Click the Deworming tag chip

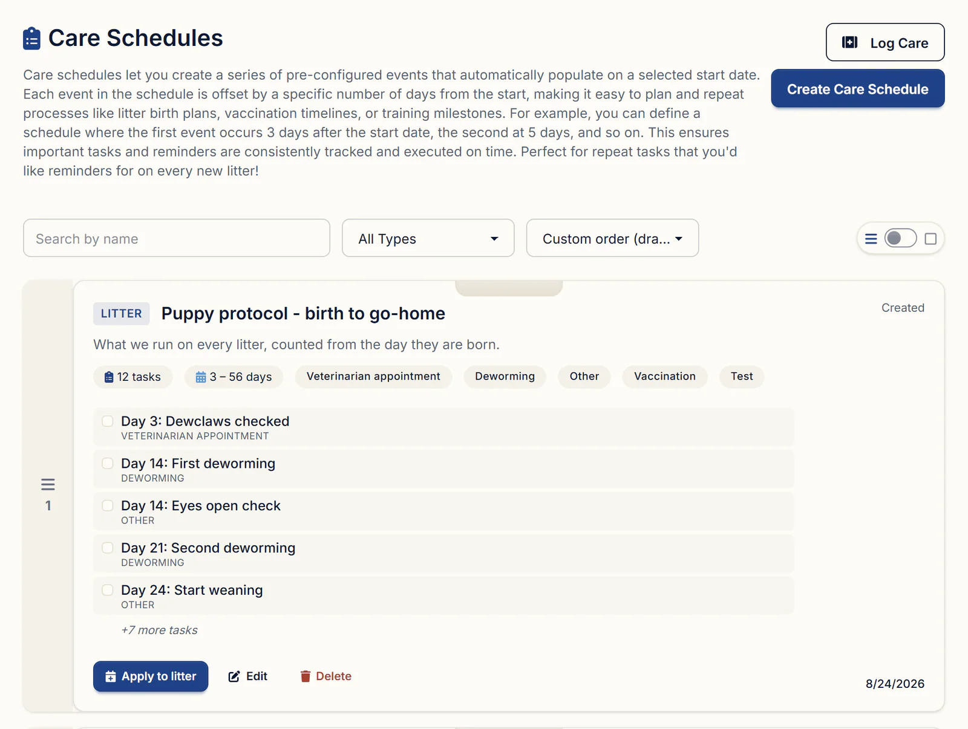505,377
